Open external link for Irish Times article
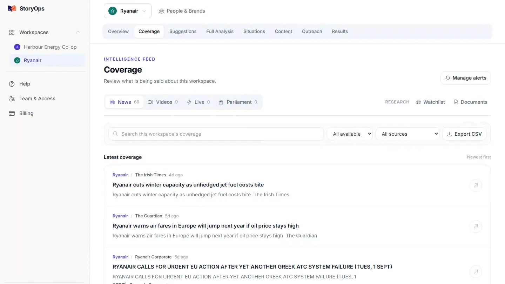505x284 pixels. tap(476, 185)
